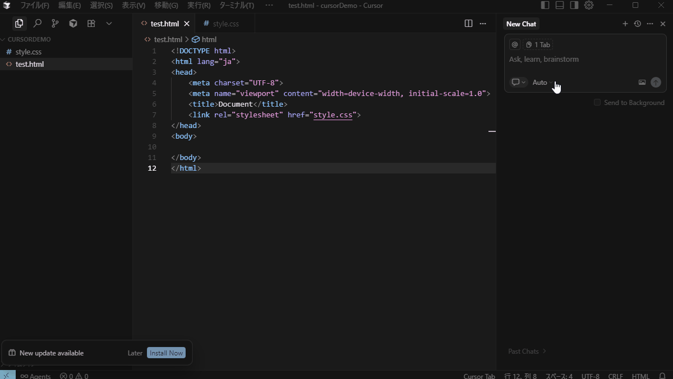Open style.css in the file explorer

point(66,52)
